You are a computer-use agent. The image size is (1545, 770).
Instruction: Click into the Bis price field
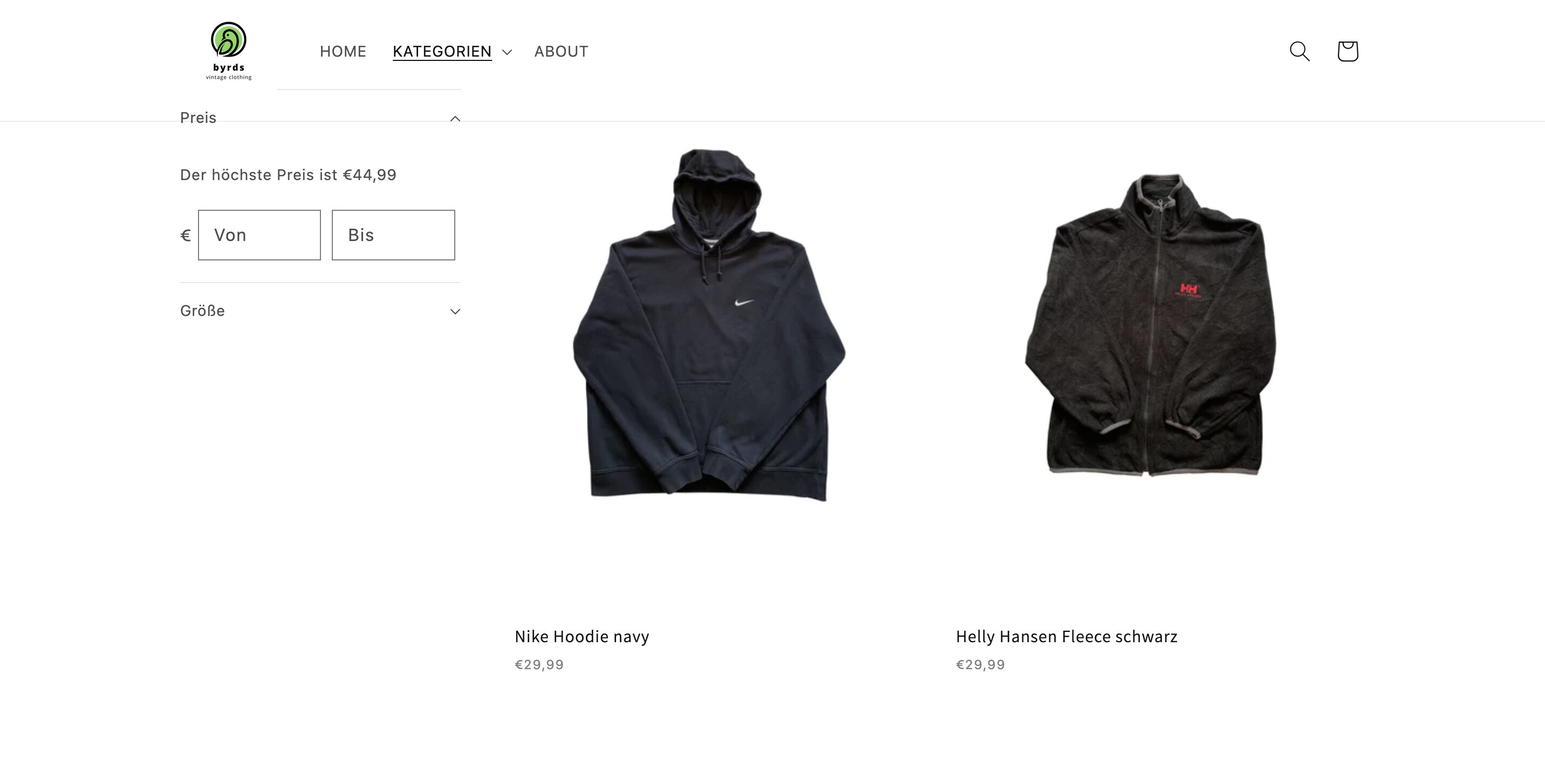(393, 235)
